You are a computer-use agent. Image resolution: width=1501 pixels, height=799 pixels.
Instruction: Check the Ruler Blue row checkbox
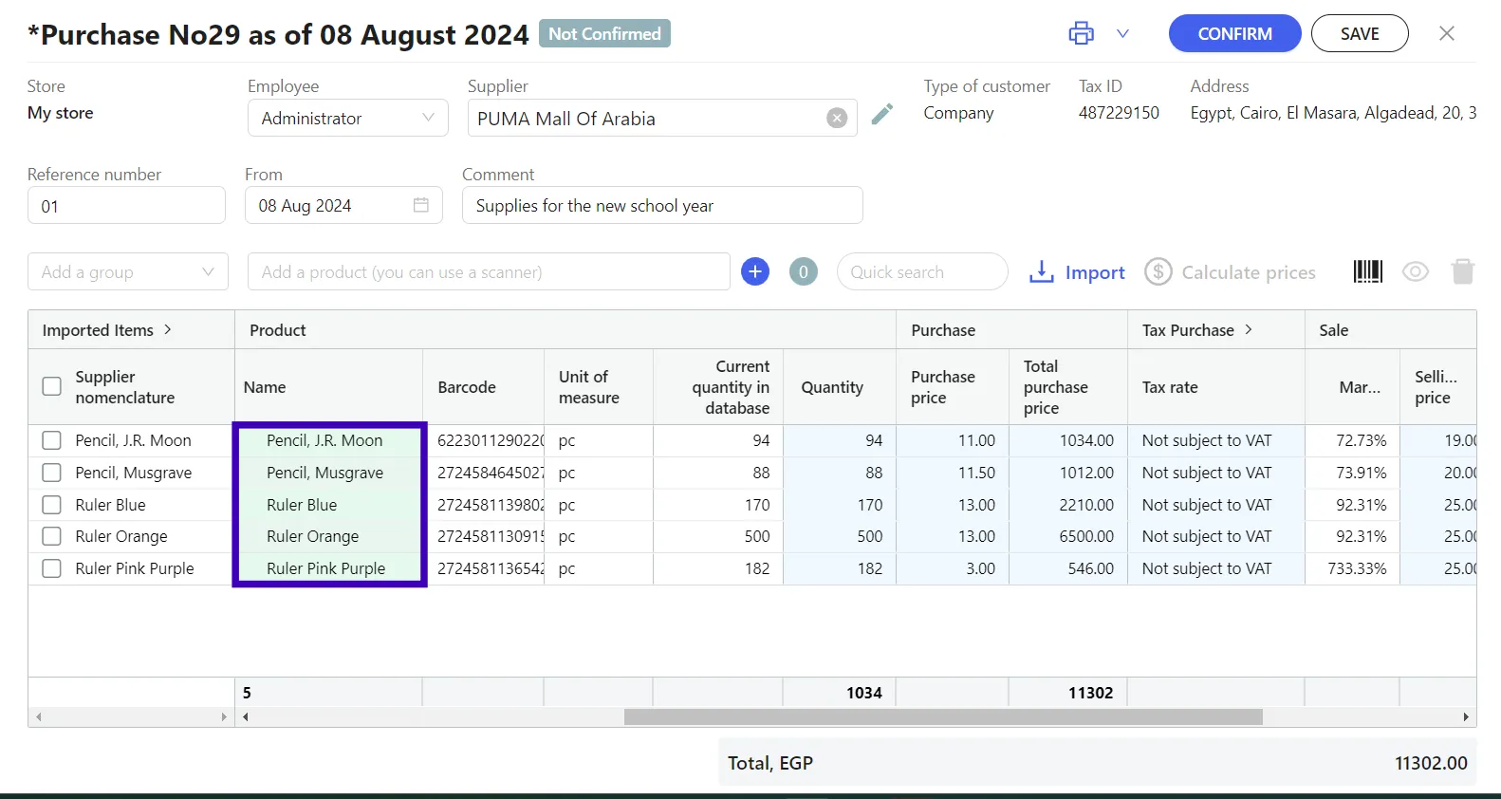pos(52,505)
